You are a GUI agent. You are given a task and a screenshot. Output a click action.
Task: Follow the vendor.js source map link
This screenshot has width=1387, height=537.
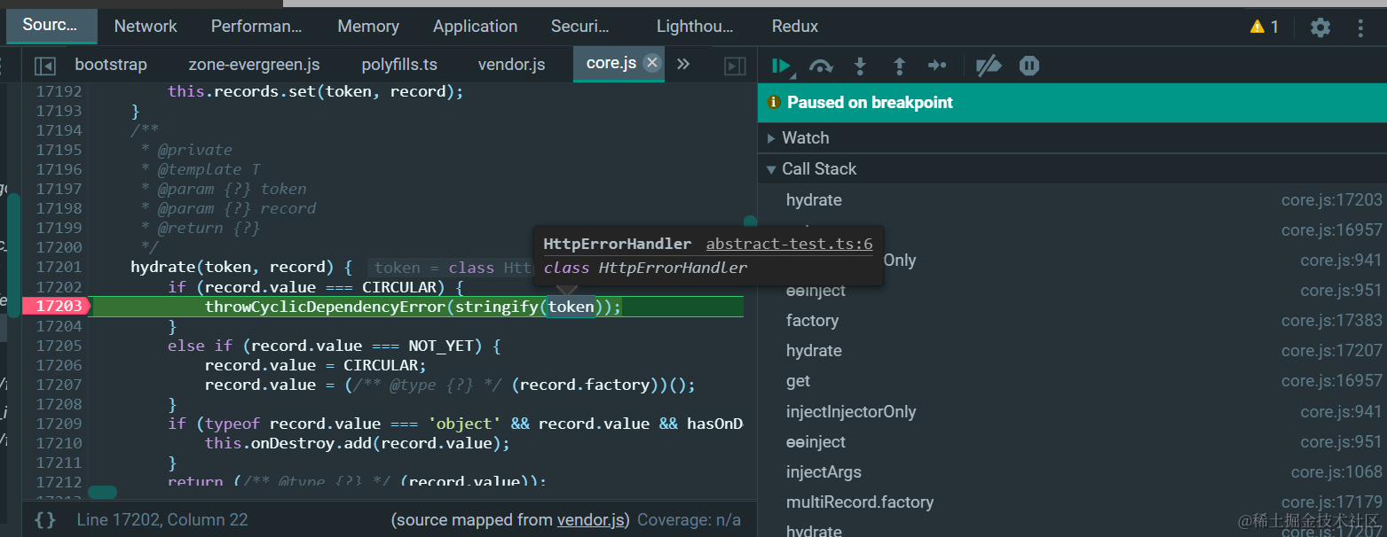tap(592, 520)
